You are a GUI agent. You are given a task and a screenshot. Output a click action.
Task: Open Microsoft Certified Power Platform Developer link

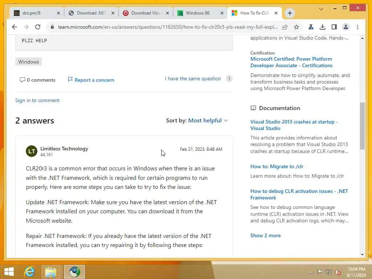291,62
